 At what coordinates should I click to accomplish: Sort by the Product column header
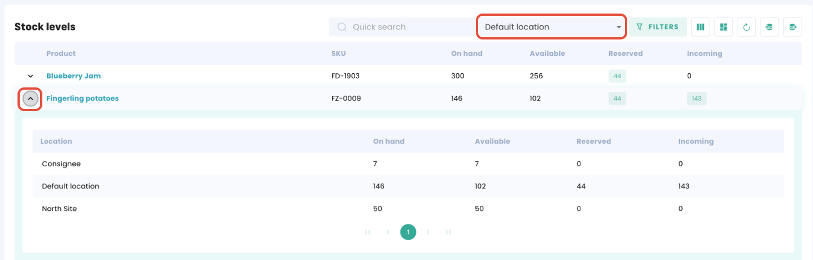point(61,54)
